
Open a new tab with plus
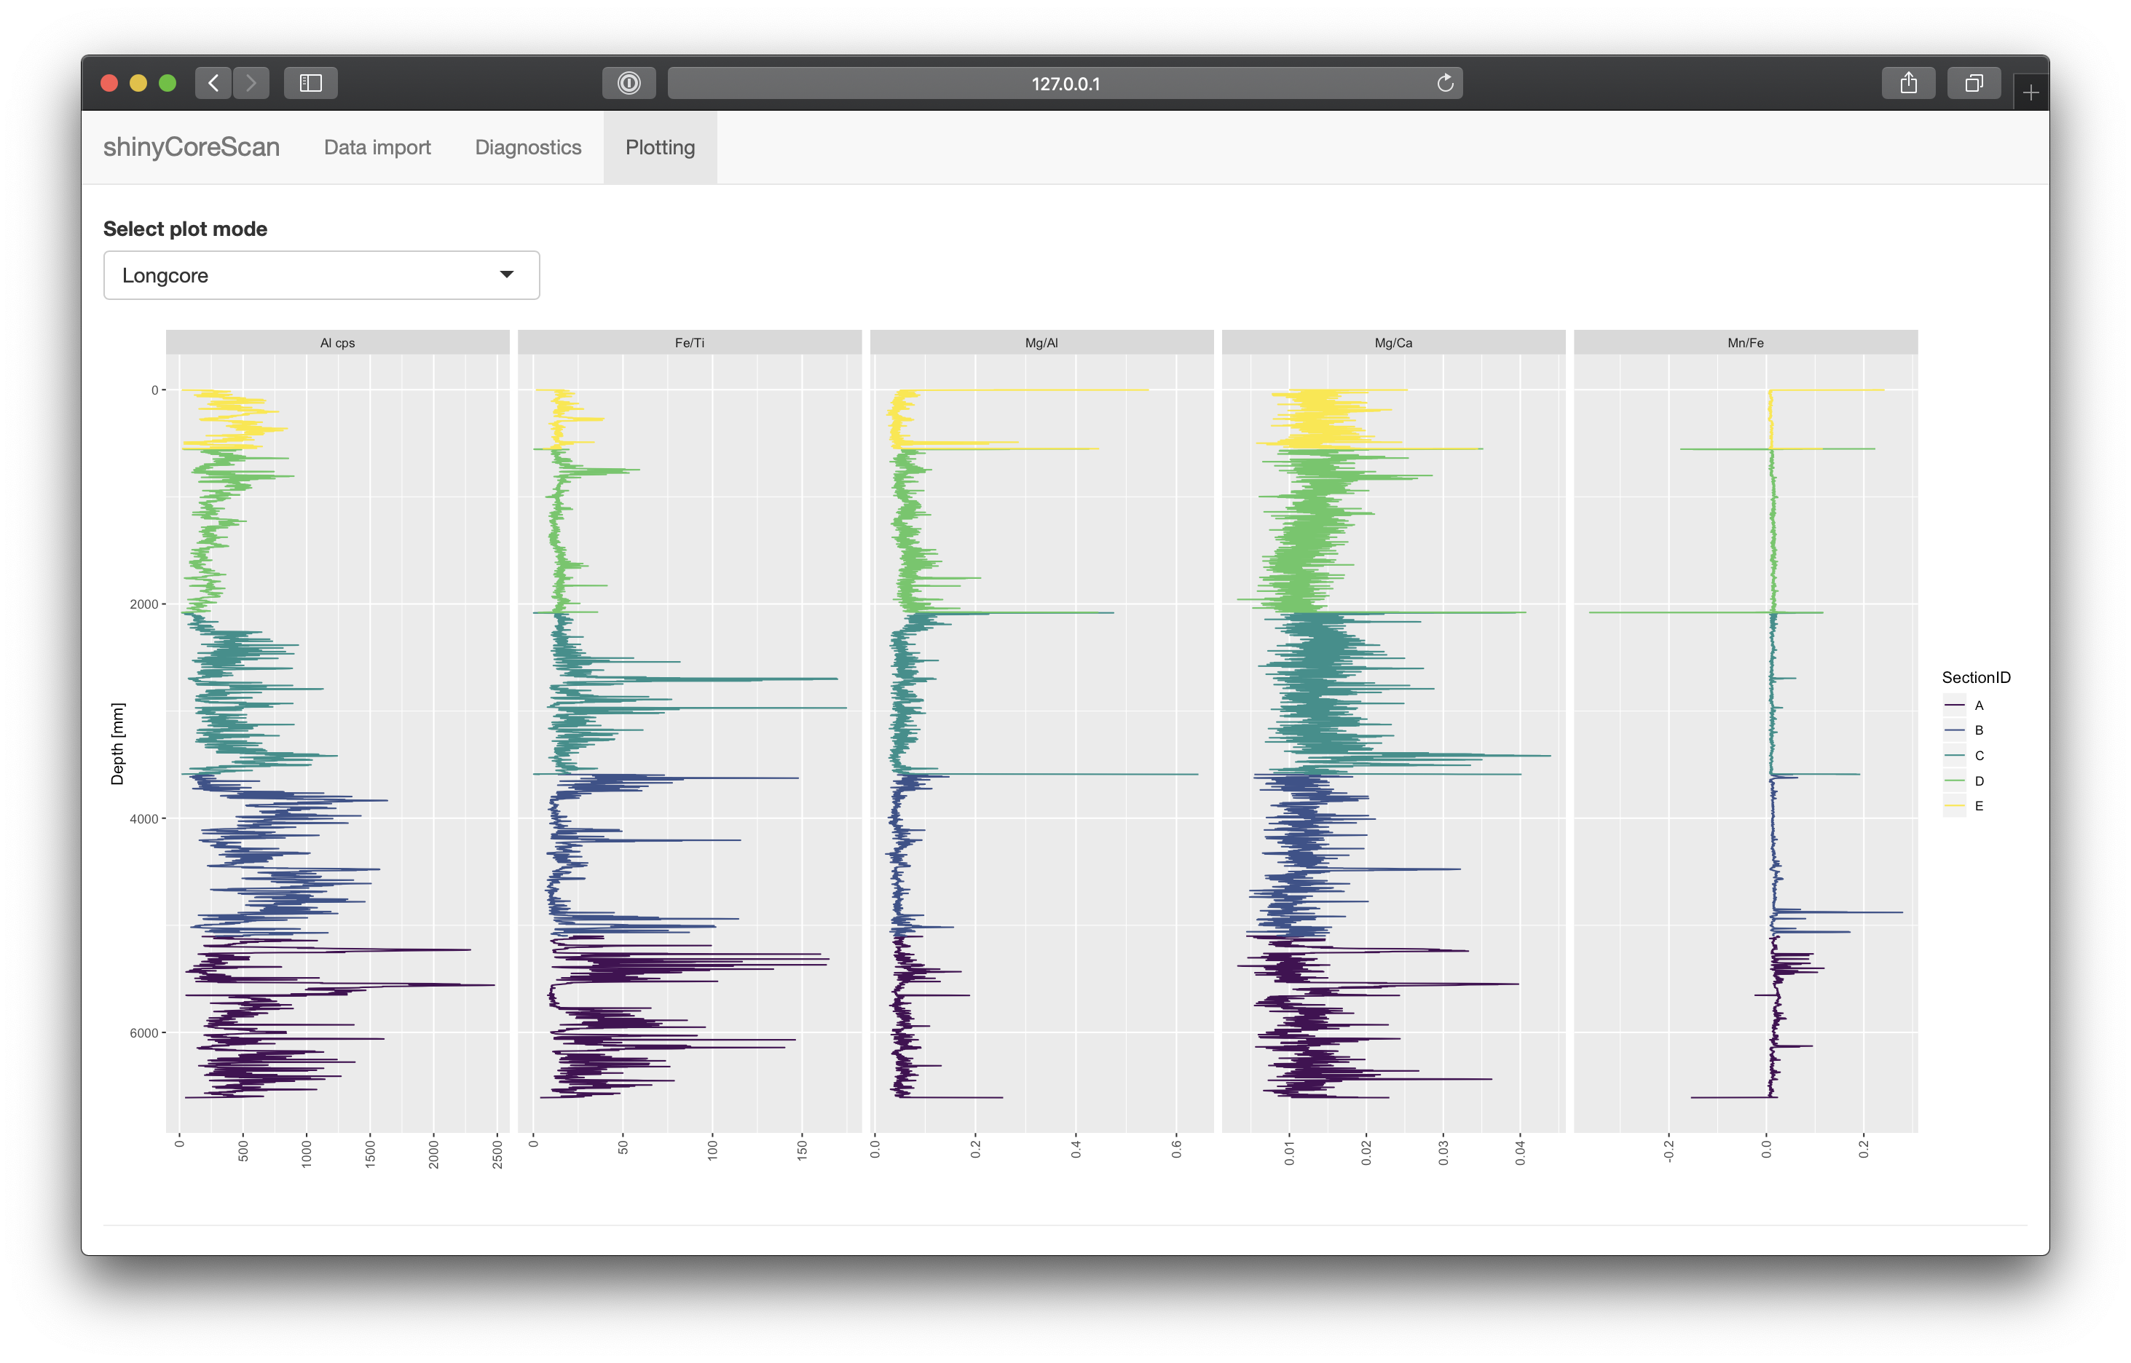click(x=2030, y=92)
